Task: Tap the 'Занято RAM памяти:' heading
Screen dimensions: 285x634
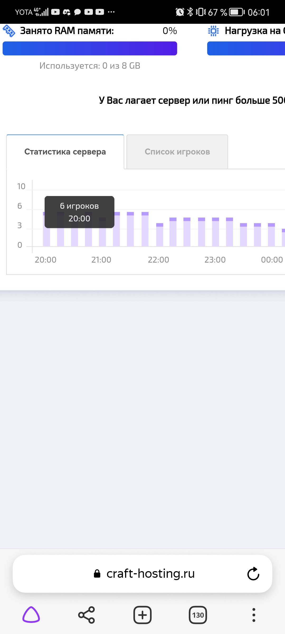Action: 67,31
